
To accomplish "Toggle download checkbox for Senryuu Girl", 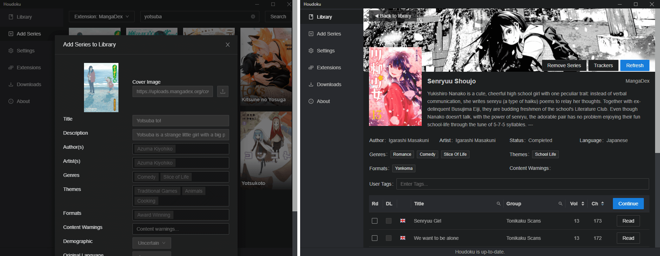I will click(x=388, y=221).
